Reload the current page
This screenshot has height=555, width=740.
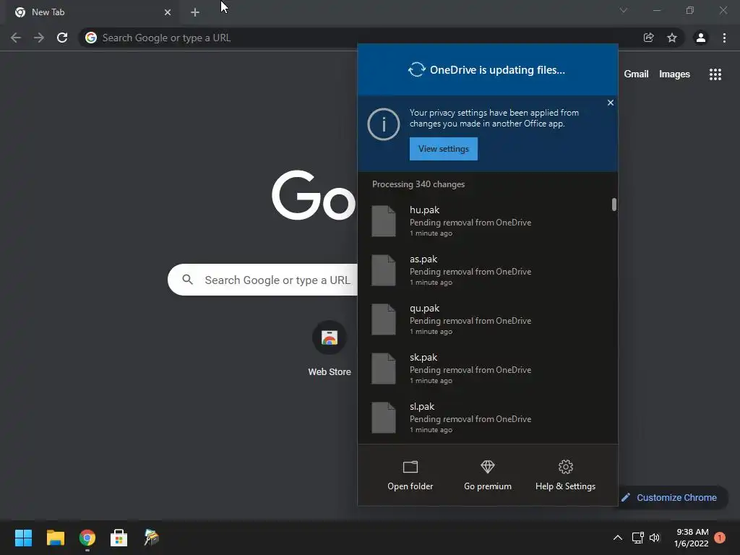click(62, 38)
